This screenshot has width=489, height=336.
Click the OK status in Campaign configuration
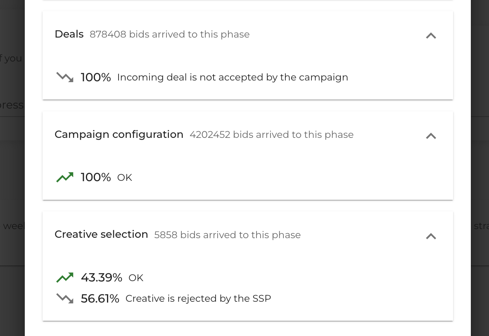point(125,178)
